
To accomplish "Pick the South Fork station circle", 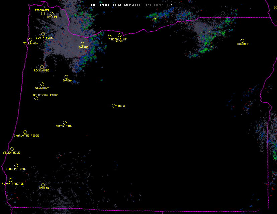I will 43,34.
